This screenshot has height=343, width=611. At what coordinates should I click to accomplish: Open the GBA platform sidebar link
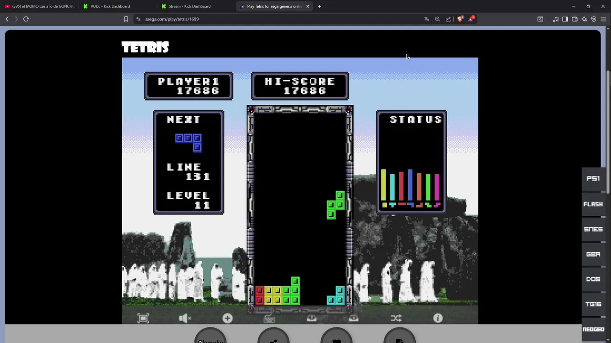[593, 254]
